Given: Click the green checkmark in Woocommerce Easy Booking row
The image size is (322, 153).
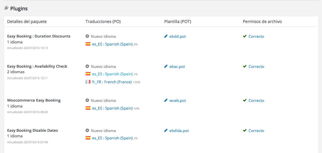Looking at the screenshot, I should pos(245,100).
